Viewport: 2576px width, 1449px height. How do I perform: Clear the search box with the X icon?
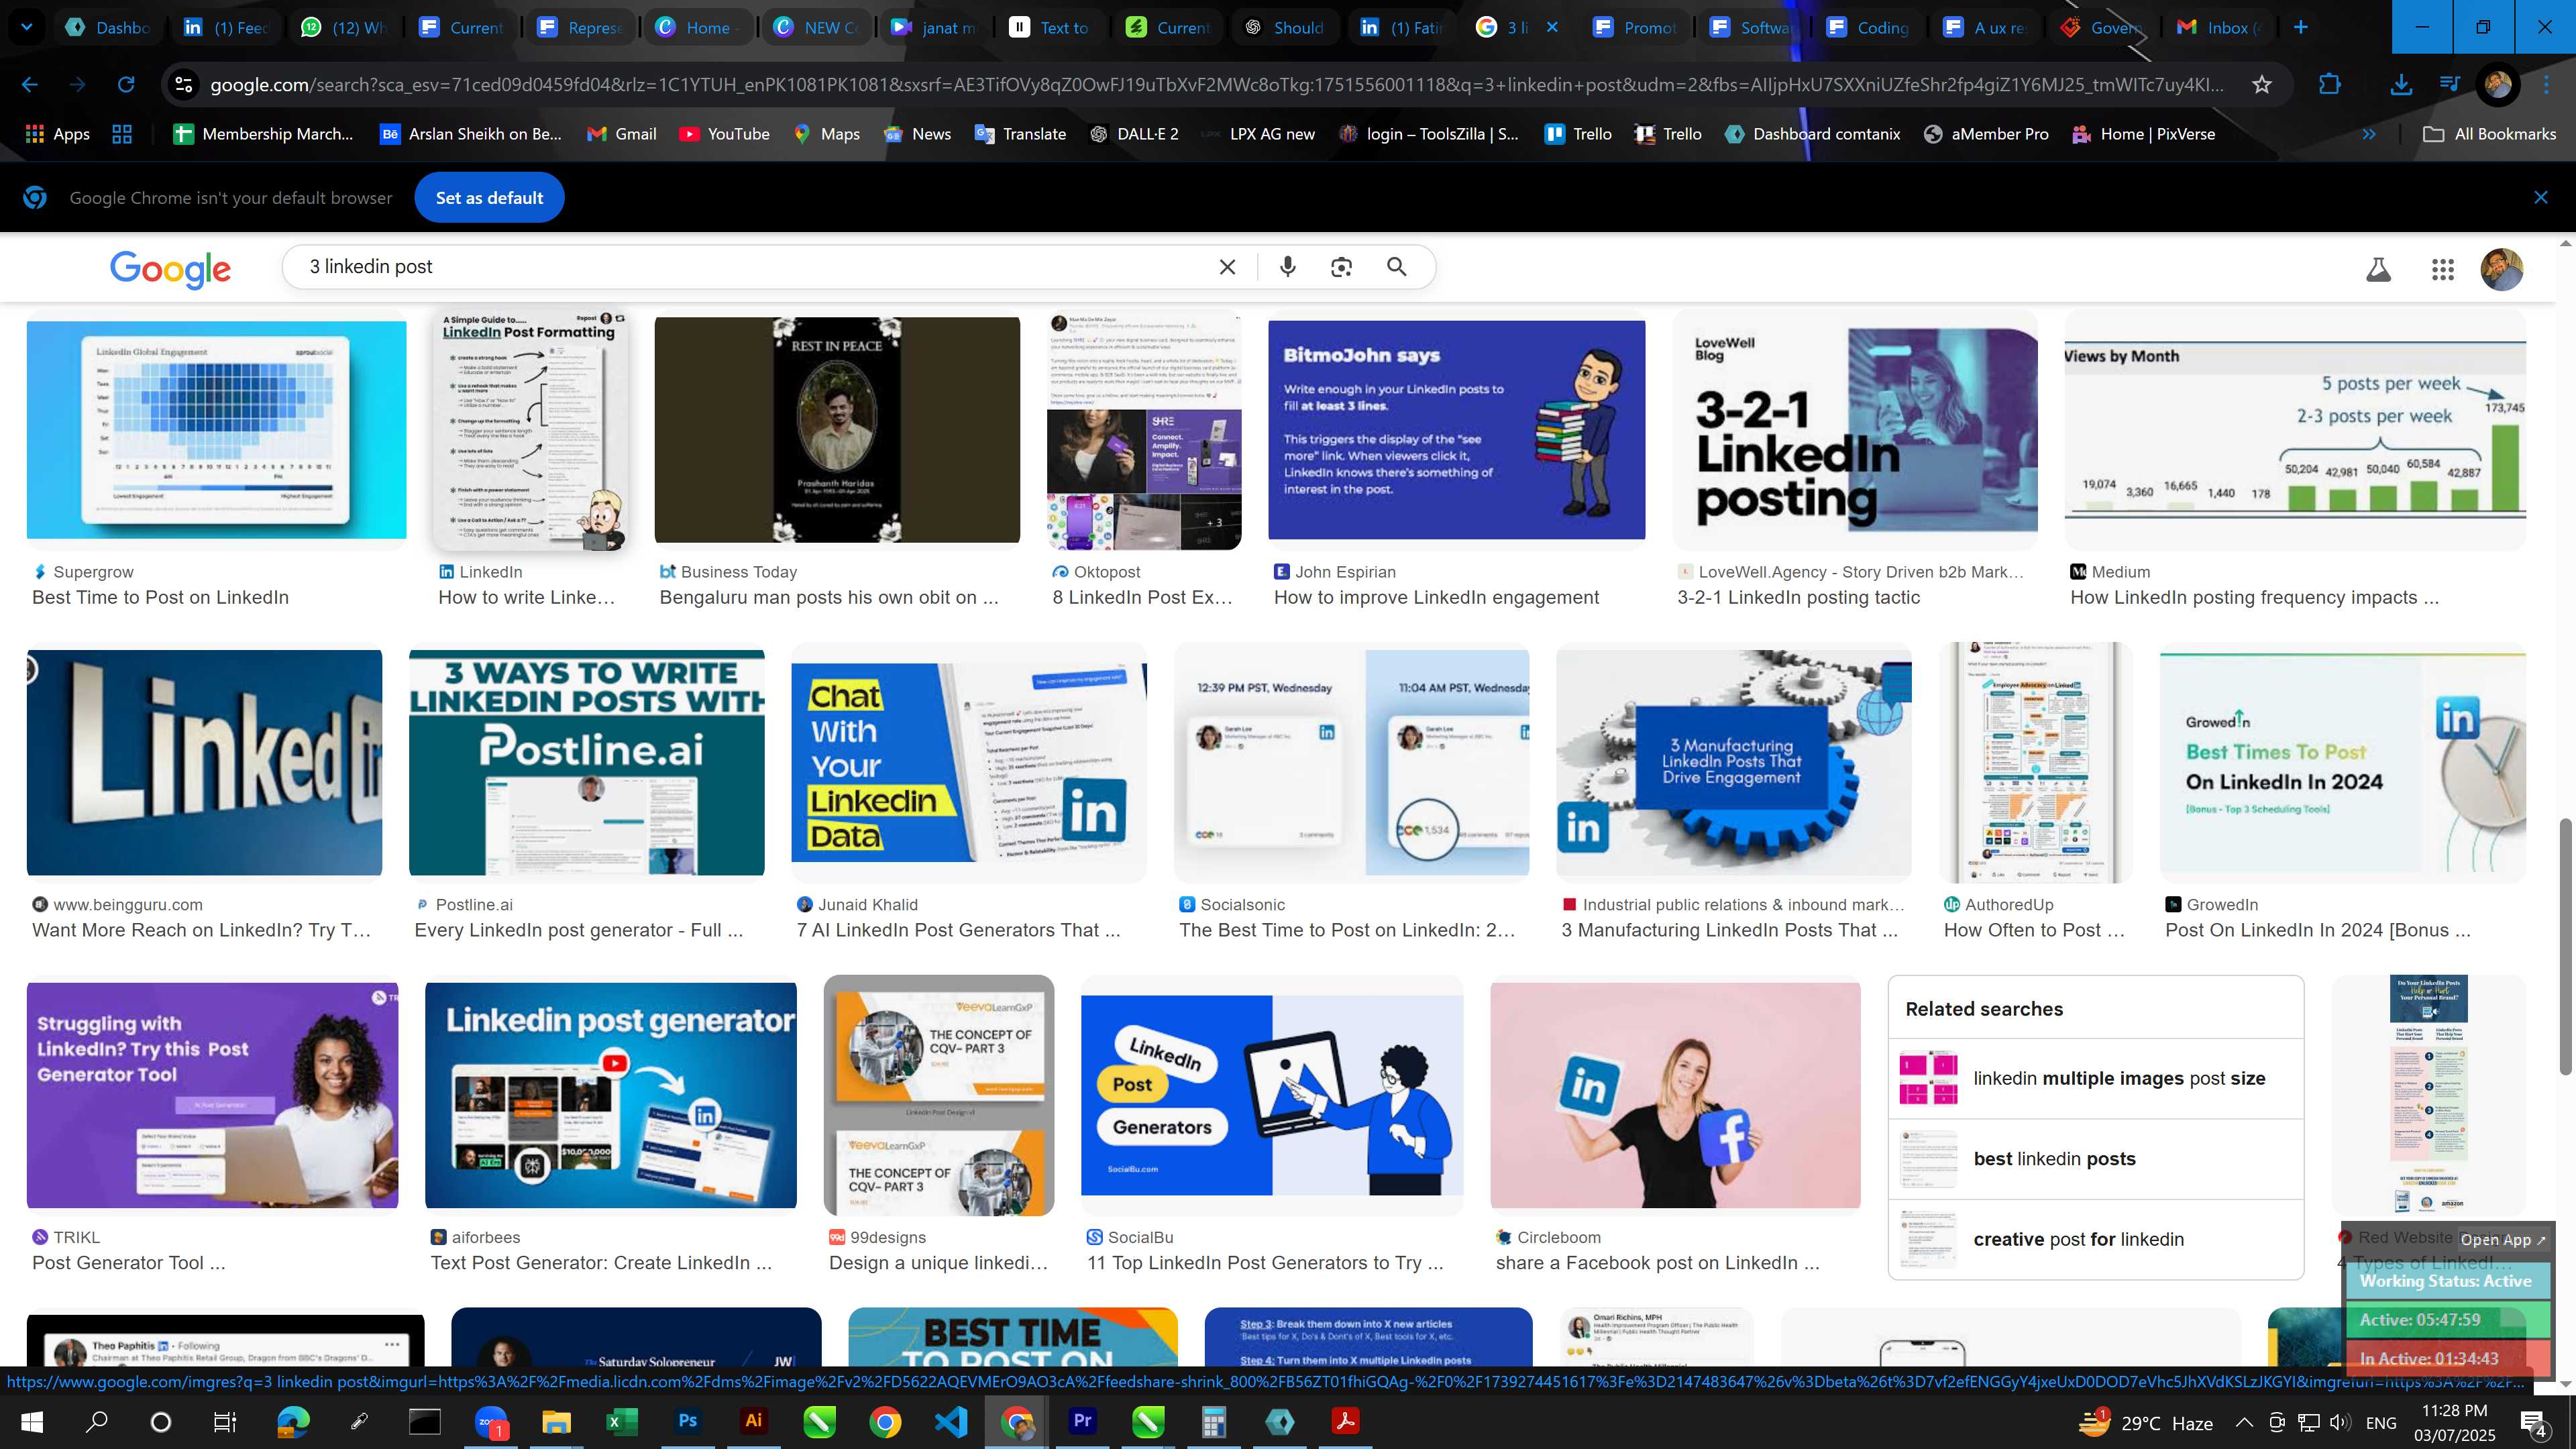pos(1227,267)
